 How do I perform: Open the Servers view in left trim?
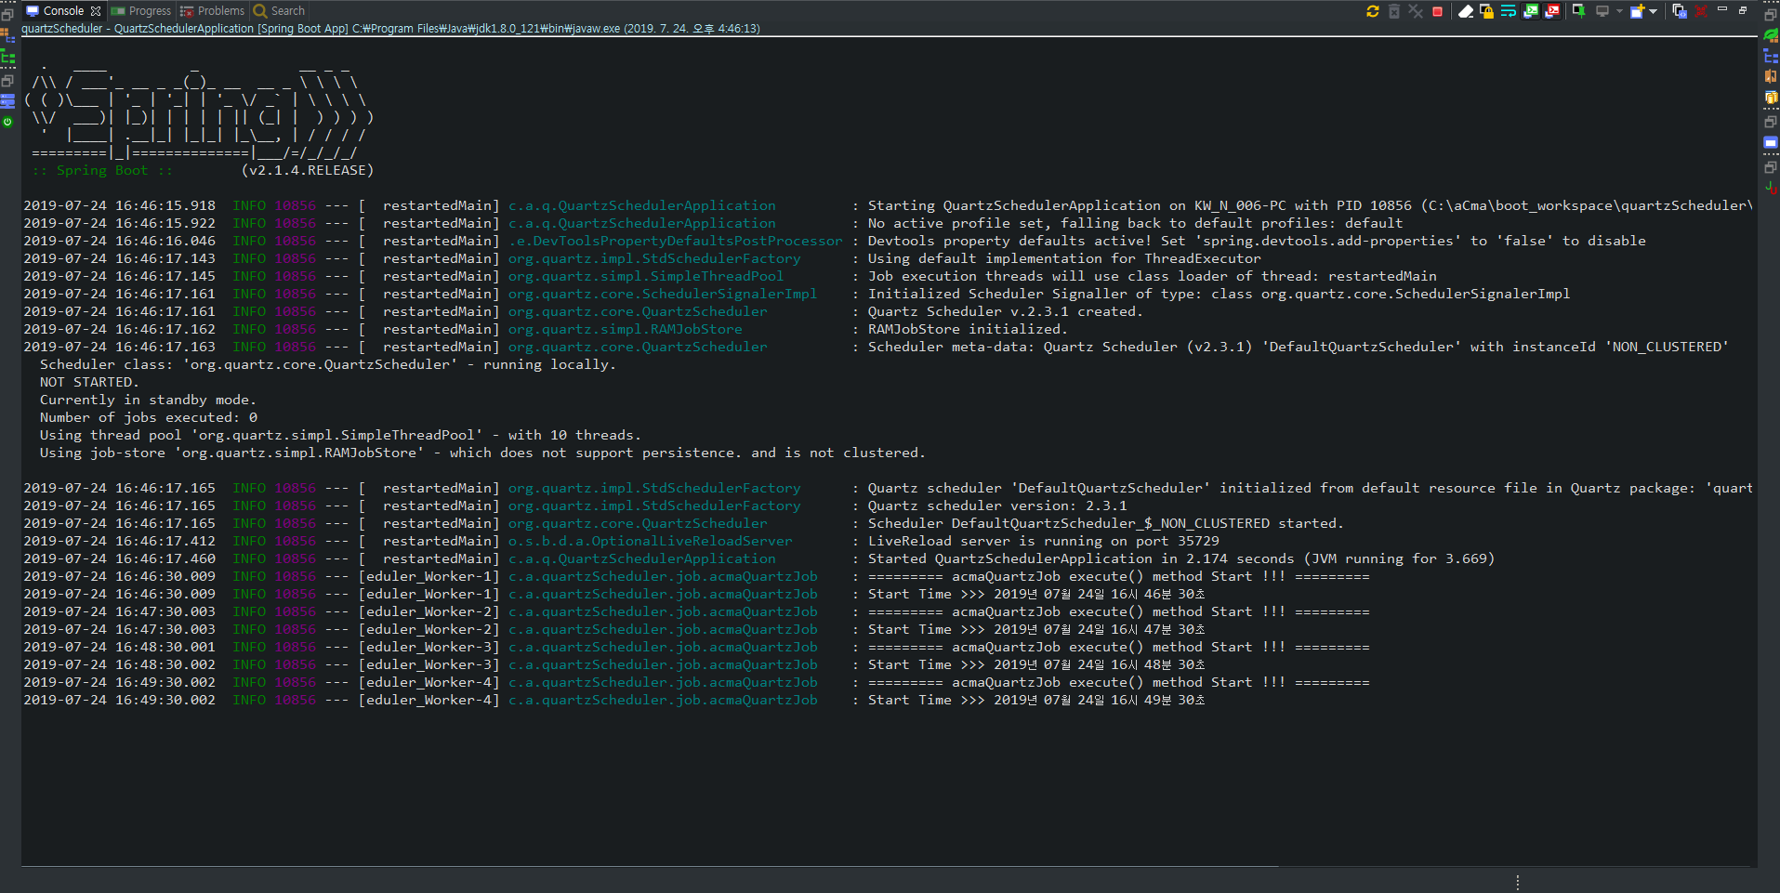(7, 101)
